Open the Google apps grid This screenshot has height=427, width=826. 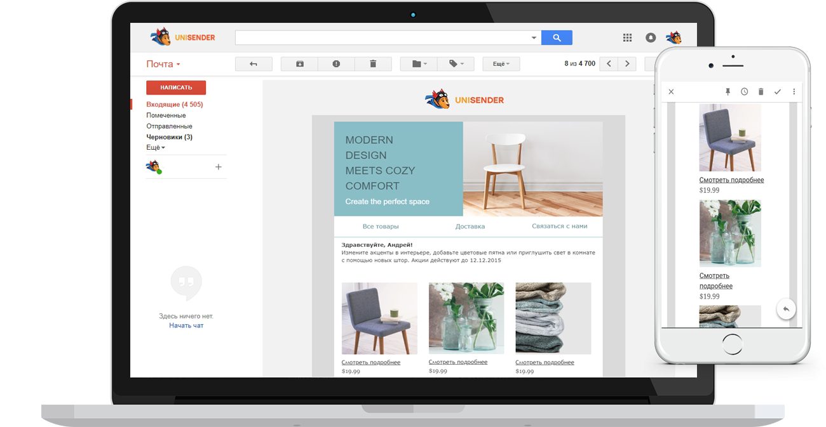point(627,38)
